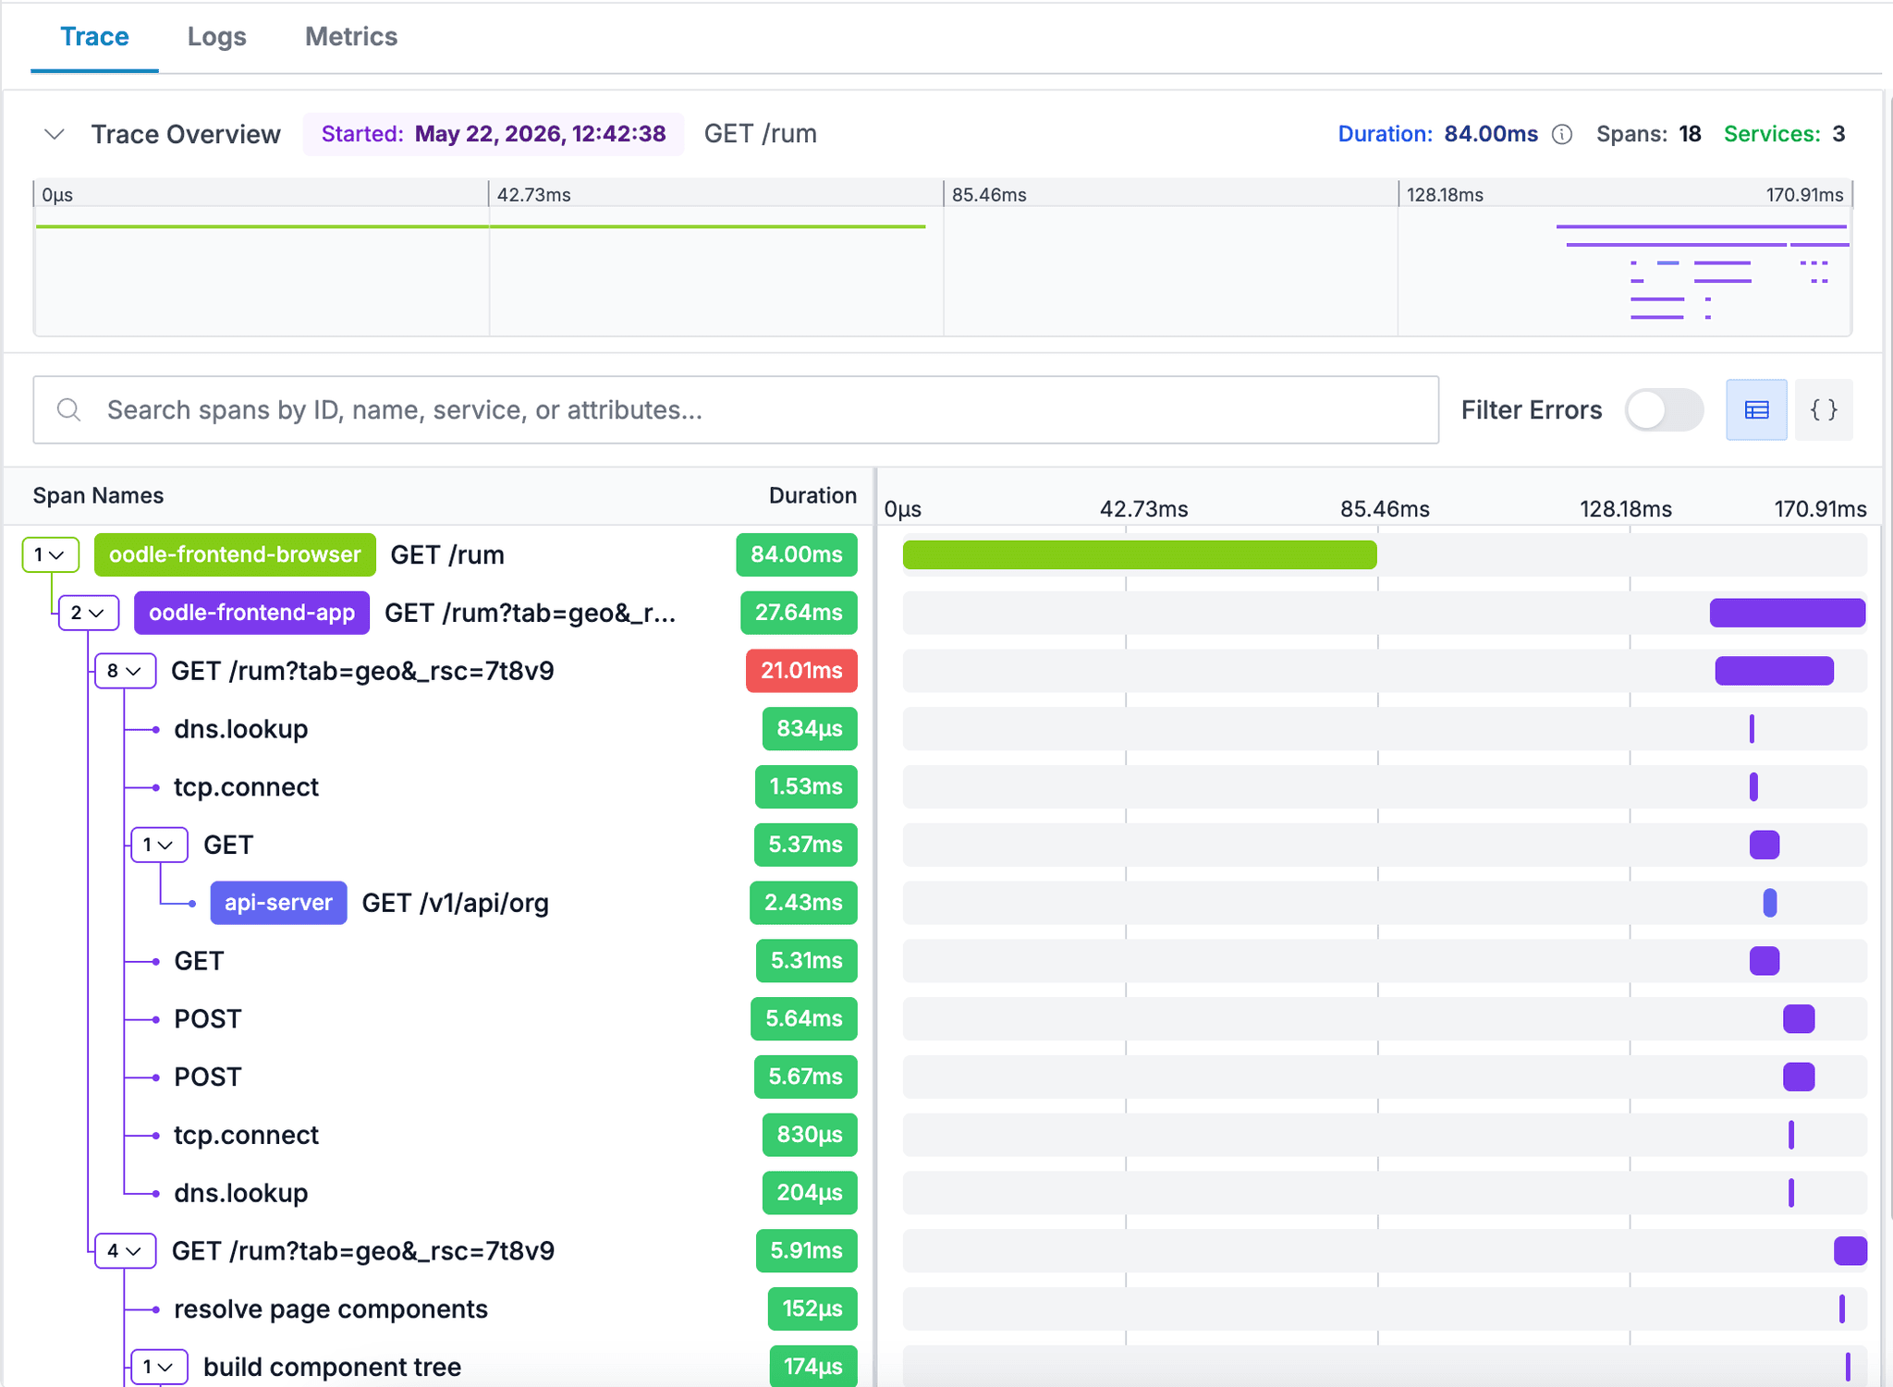Viewport: 1893px width, 1387px height.
Task: Click the Span Names column header
Action: (x=98, y=495)
